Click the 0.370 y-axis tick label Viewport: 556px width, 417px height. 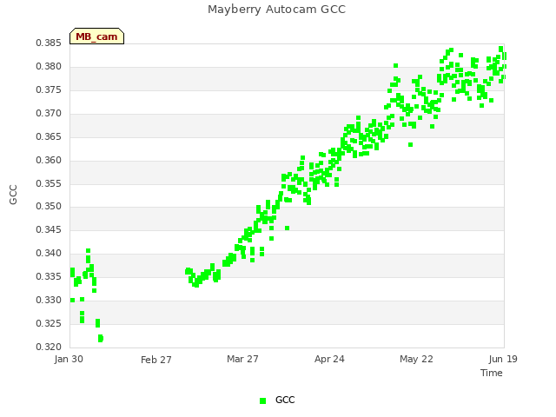tap(49, 114)
